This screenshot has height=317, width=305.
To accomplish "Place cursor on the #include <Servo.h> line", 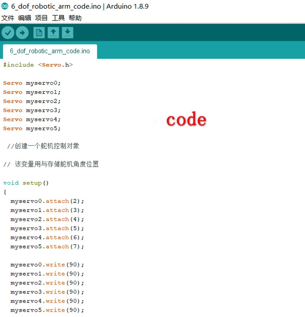I will coord(38,65).
